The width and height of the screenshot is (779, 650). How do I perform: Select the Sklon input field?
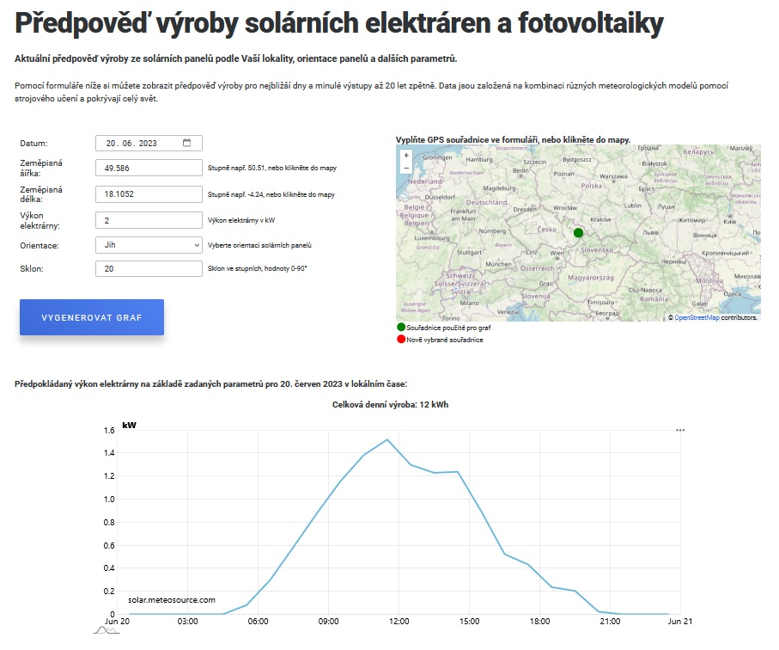149,268
